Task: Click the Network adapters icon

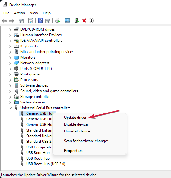Action: click(16, 63)
